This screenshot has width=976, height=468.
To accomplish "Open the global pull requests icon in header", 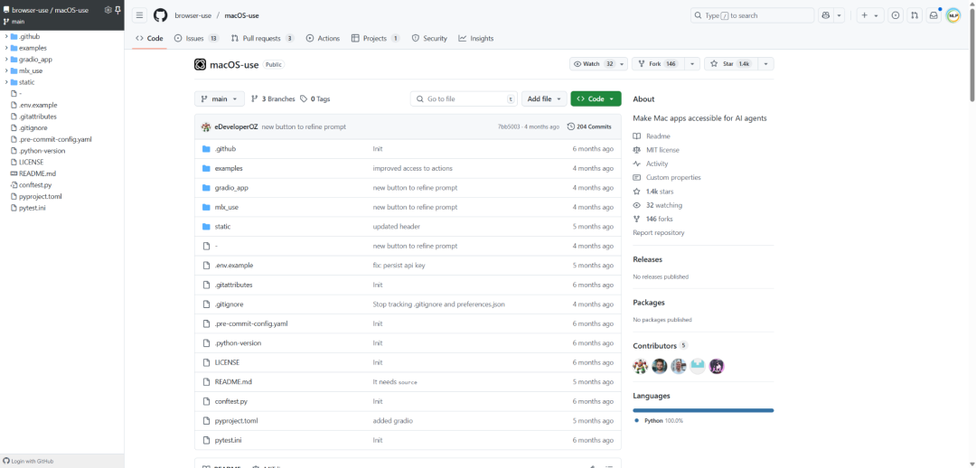I will tap(914, 15).
